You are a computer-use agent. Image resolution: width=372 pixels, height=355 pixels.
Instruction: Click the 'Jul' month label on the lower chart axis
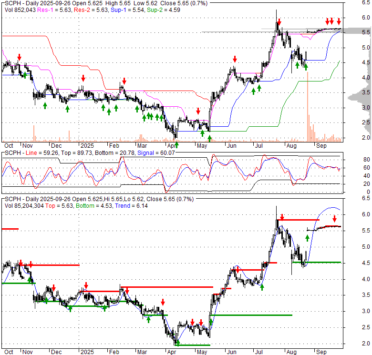(x=258, y=352)
